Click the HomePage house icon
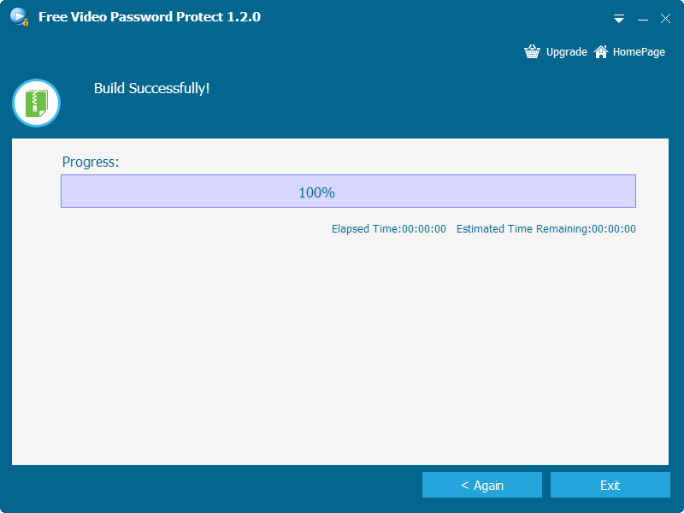The height and width of the screenshot is (513, 684). tap(601, 51)
